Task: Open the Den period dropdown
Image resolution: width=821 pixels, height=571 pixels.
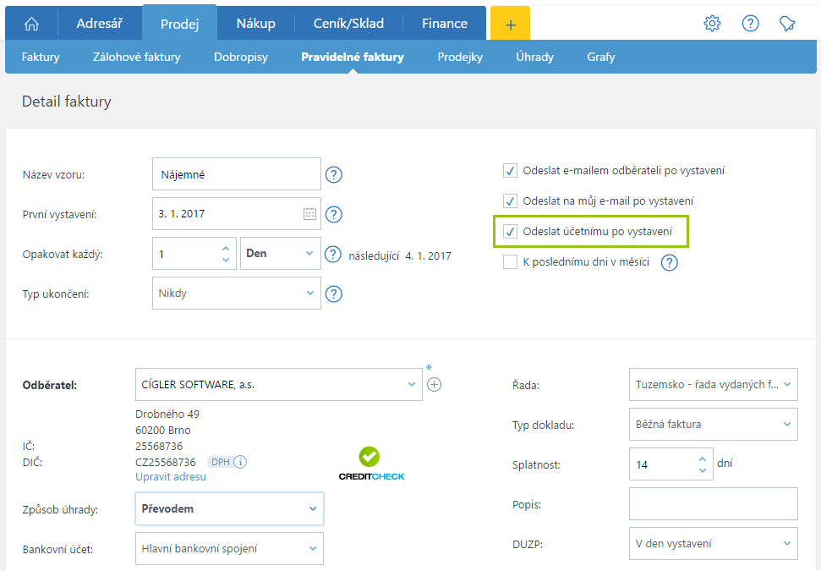Action: [280, 254]
